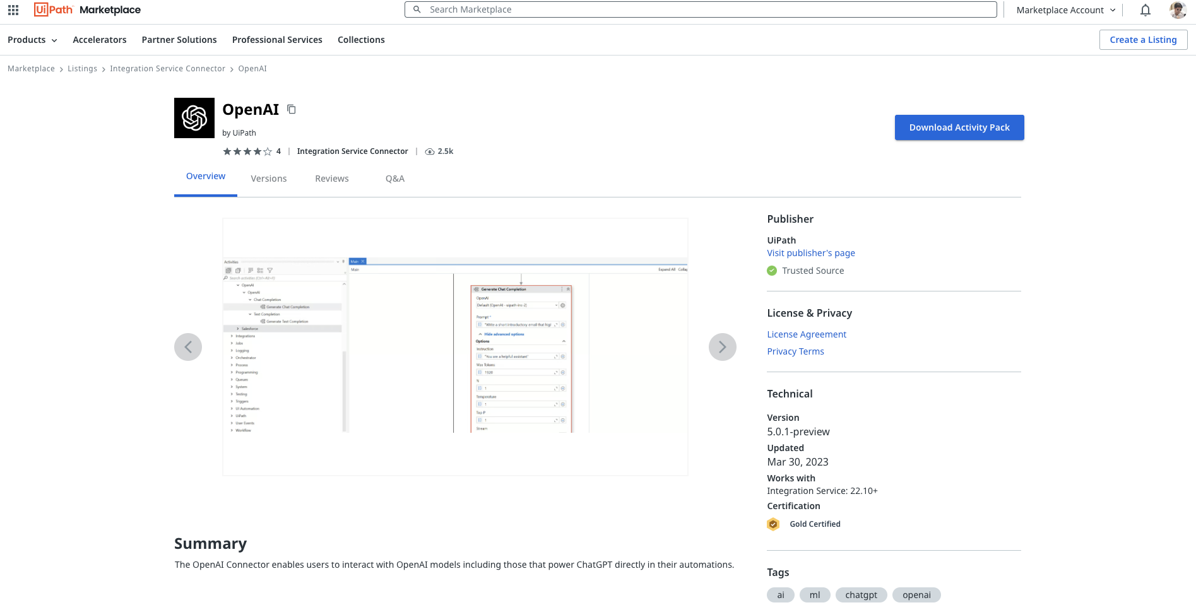Open the app launcher grid icon
This screenshot has width=1196, height=605.
[13, 10]
